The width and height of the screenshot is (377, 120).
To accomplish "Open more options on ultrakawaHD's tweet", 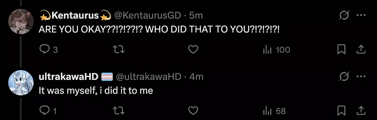I will (361, 77).
